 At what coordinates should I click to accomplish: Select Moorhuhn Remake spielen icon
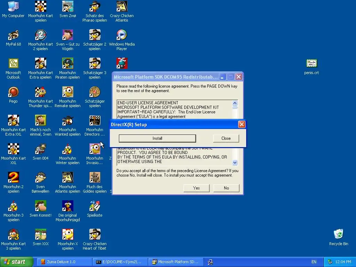point(68,97)
